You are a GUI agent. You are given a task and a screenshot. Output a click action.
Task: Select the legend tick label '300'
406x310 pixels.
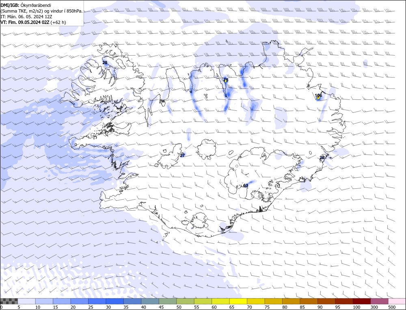click(x=374, y=307)
